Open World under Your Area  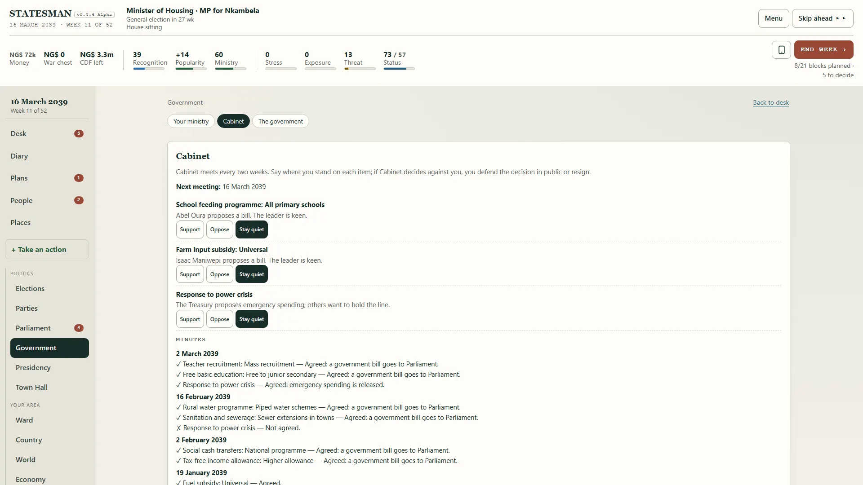pyautogui.click(x=49, y=460)
